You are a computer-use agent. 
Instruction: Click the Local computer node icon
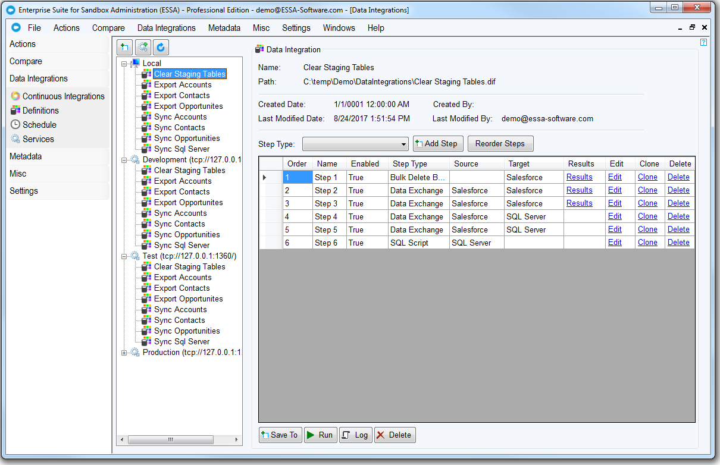point(135,63)
